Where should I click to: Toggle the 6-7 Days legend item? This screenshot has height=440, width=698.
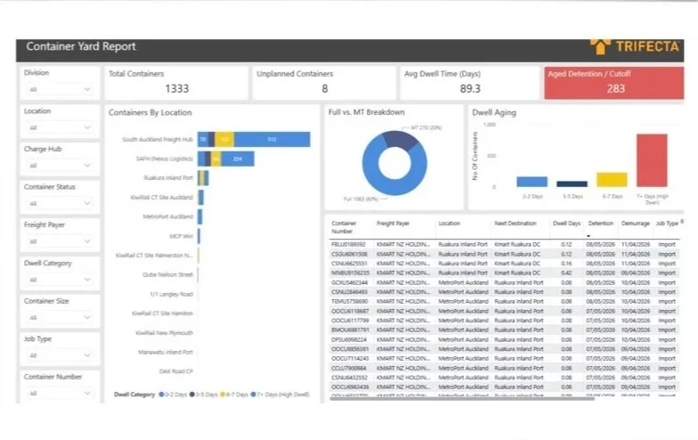234,395
